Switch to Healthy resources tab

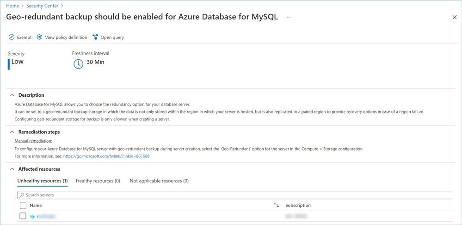[98, 181]
